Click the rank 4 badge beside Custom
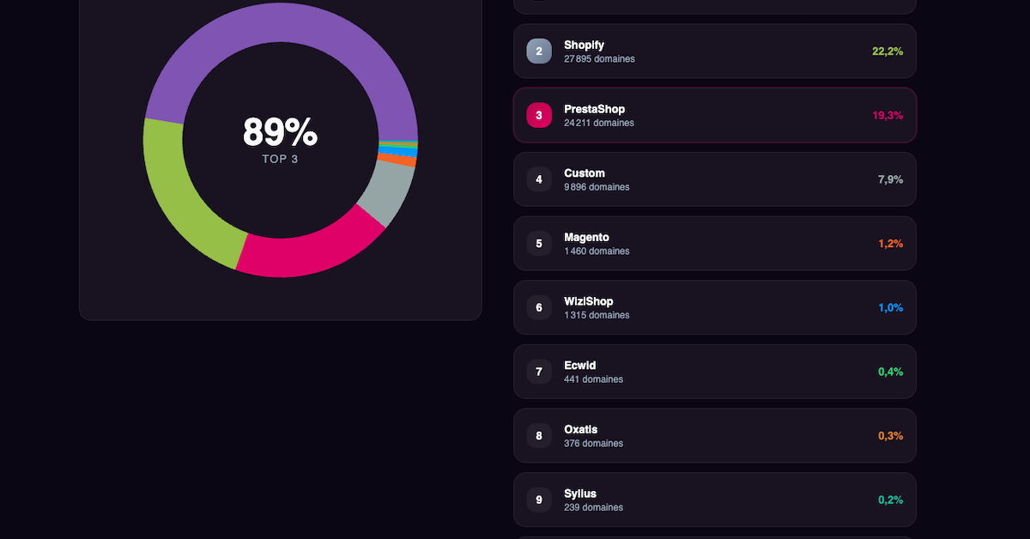 point(539,179)
